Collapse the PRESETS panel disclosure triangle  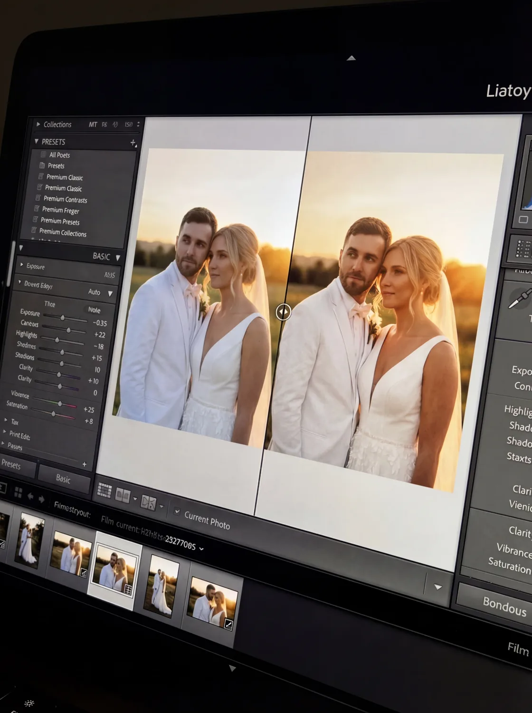coord(37,142)
